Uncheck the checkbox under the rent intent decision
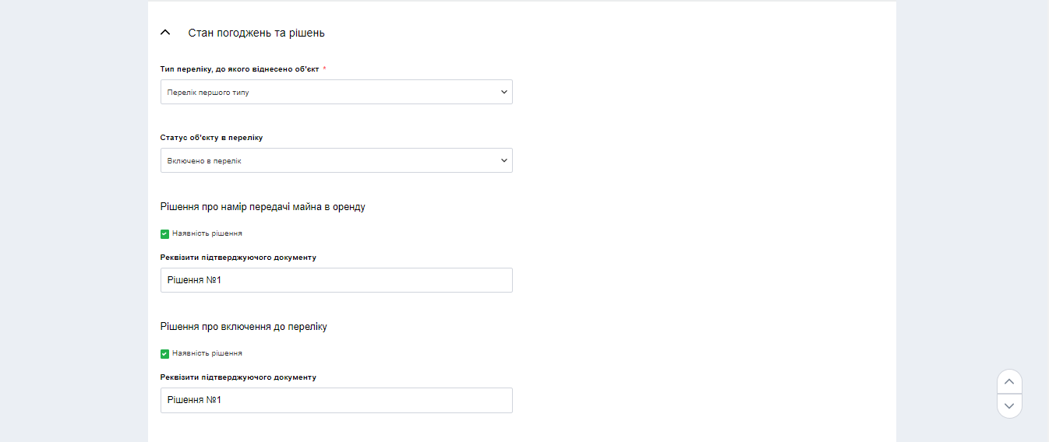The width and height of the screenshot is (1049, 442). (164, 233)
